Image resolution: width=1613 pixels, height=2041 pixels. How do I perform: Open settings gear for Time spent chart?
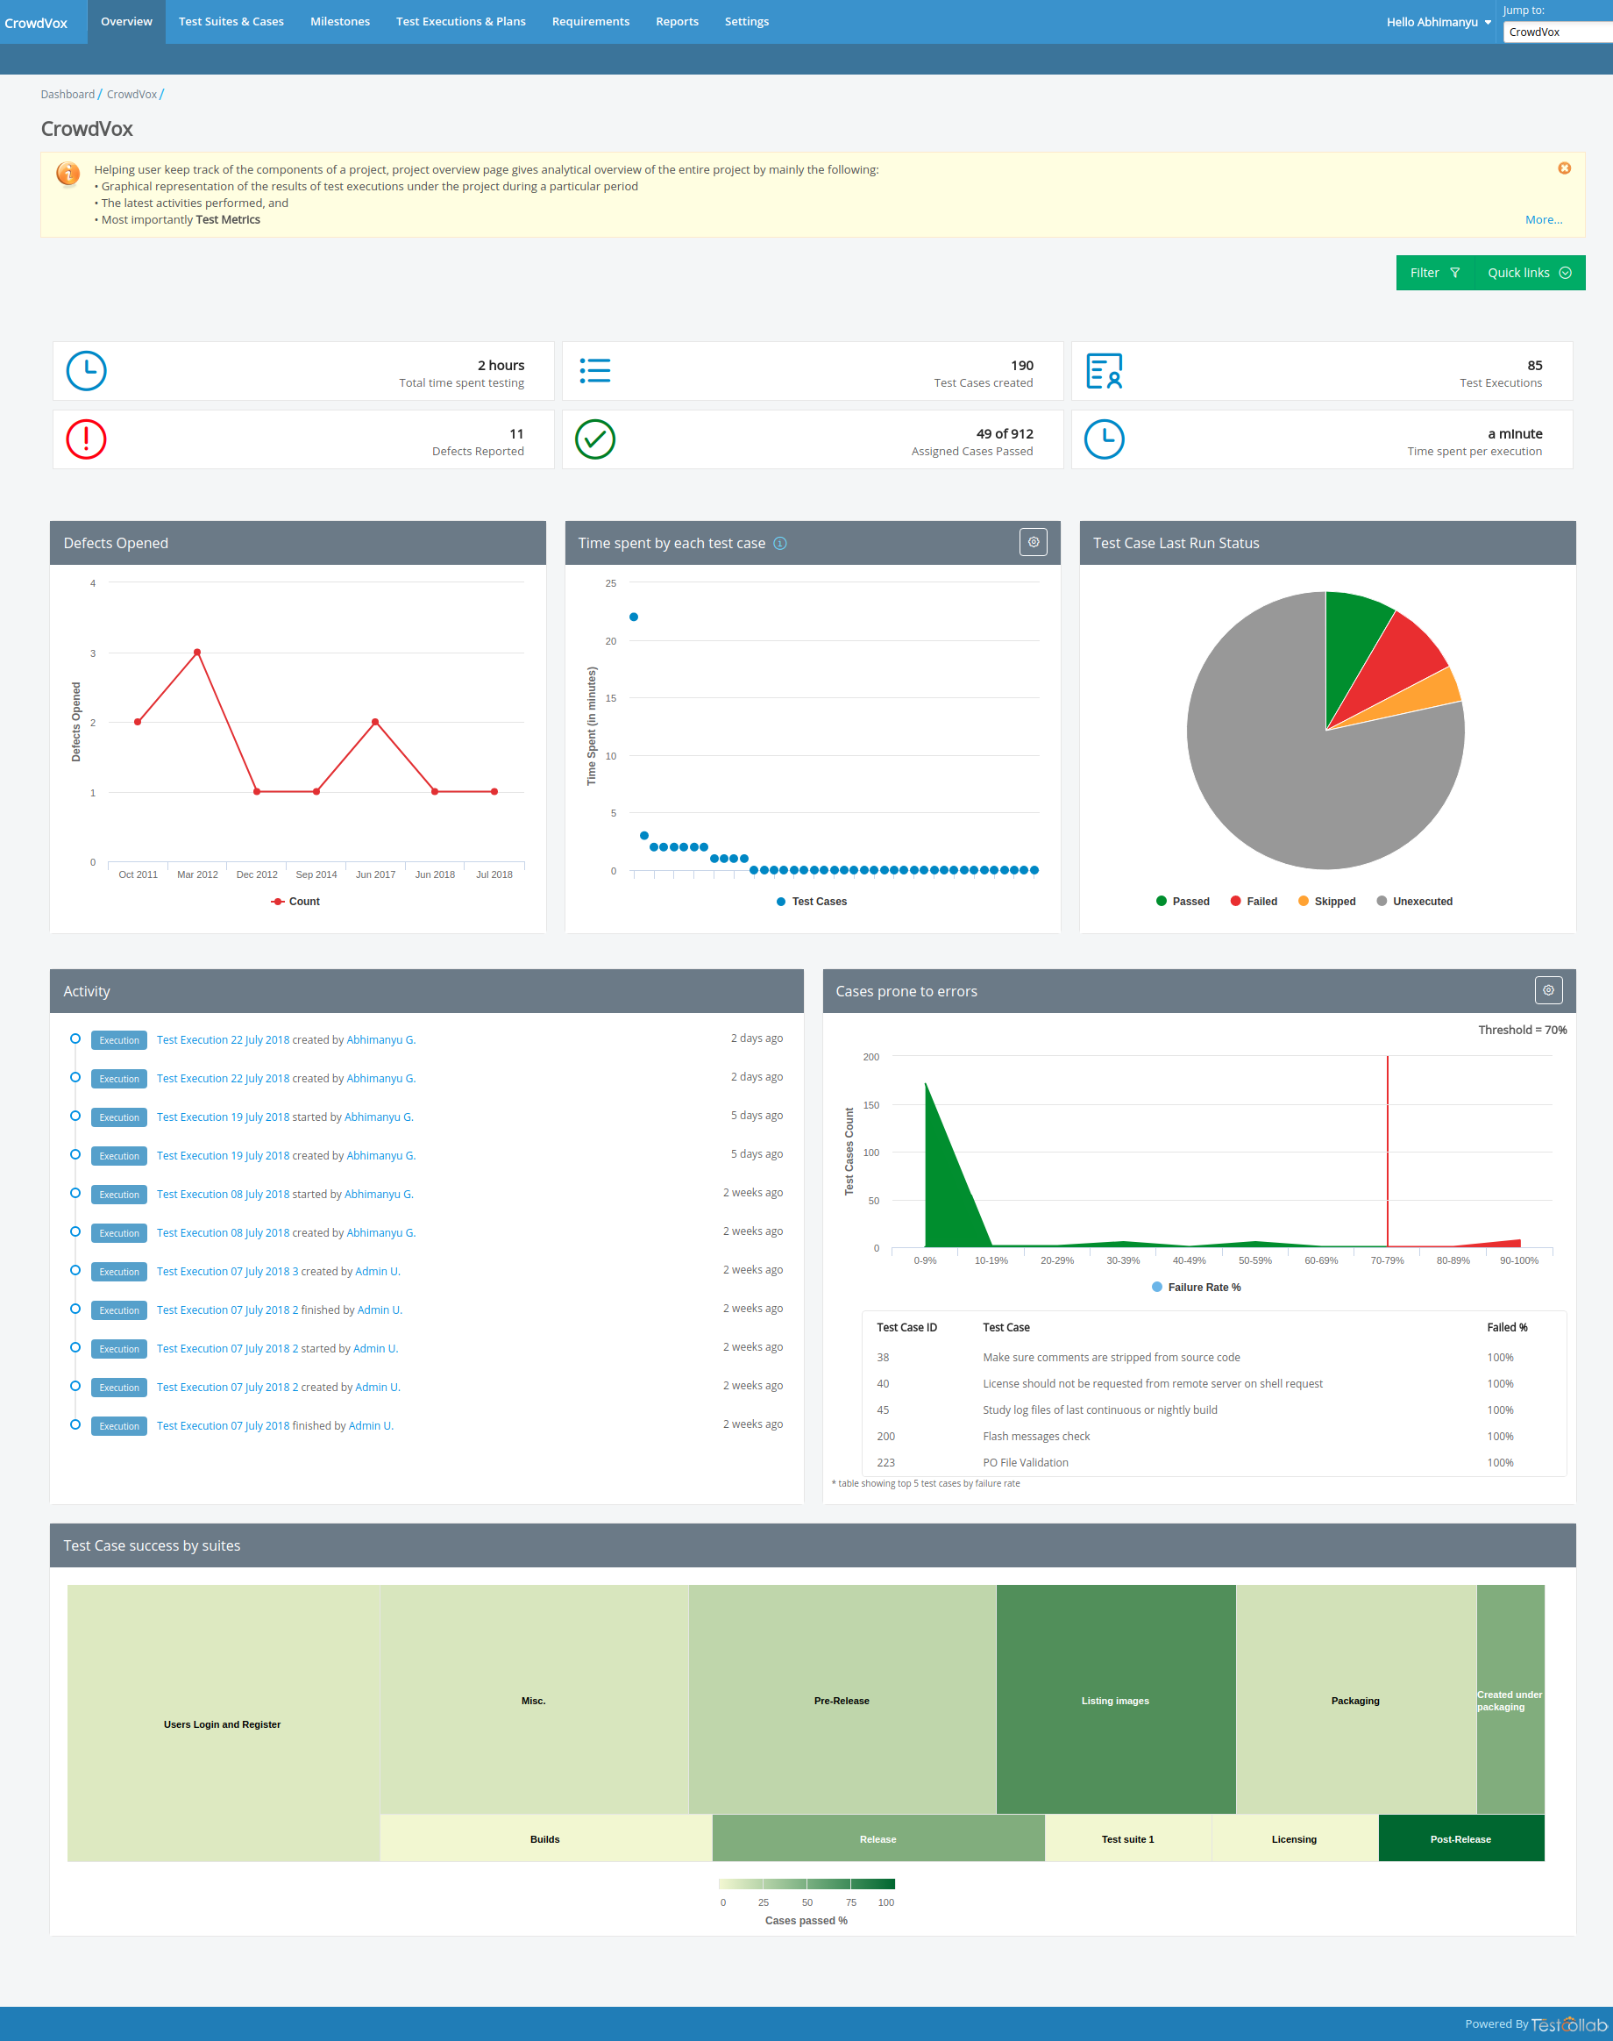tap(1034, 542)
